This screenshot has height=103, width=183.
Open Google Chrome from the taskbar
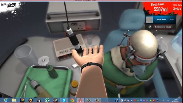coord(72,100)
